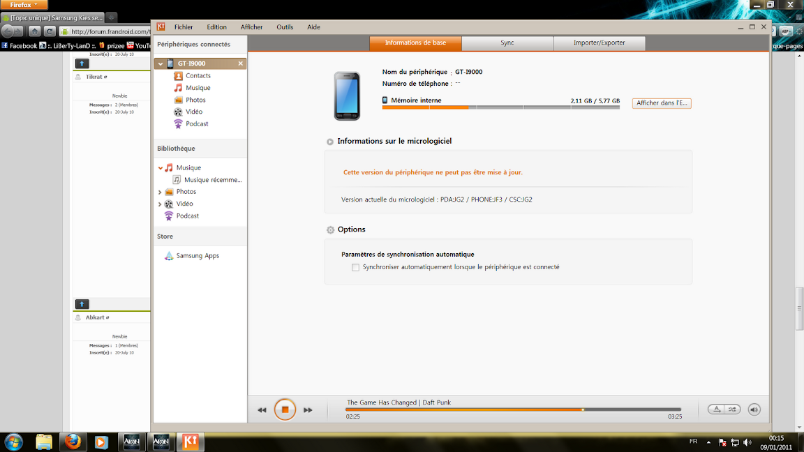Collapse the Musique library tree
Viewport: 804px width, 452px height.
pos(161,168)
